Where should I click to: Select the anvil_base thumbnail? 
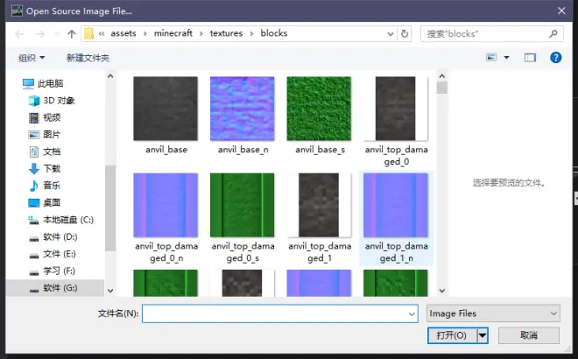166,109
